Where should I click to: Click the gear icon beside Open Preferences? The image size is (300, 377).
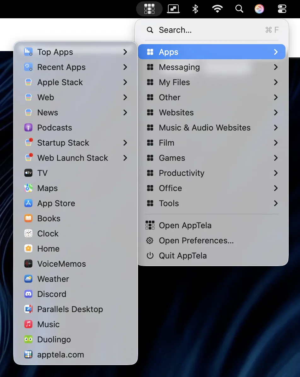[150, 241]
